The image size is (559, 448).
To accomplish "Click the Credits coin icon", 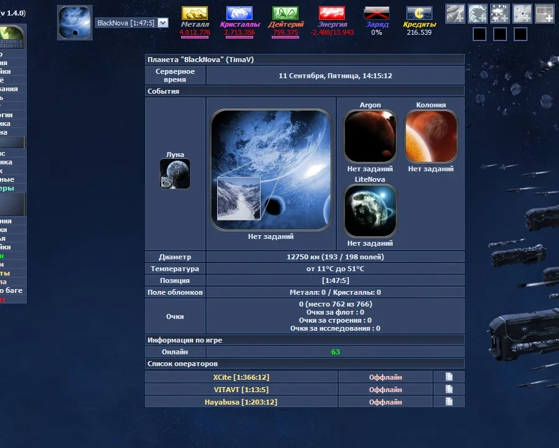I will tap(419, 13).
